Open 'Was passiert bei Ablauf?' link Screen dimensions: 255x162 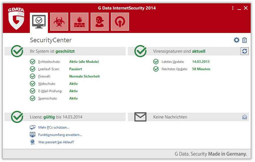coord(56,142)
